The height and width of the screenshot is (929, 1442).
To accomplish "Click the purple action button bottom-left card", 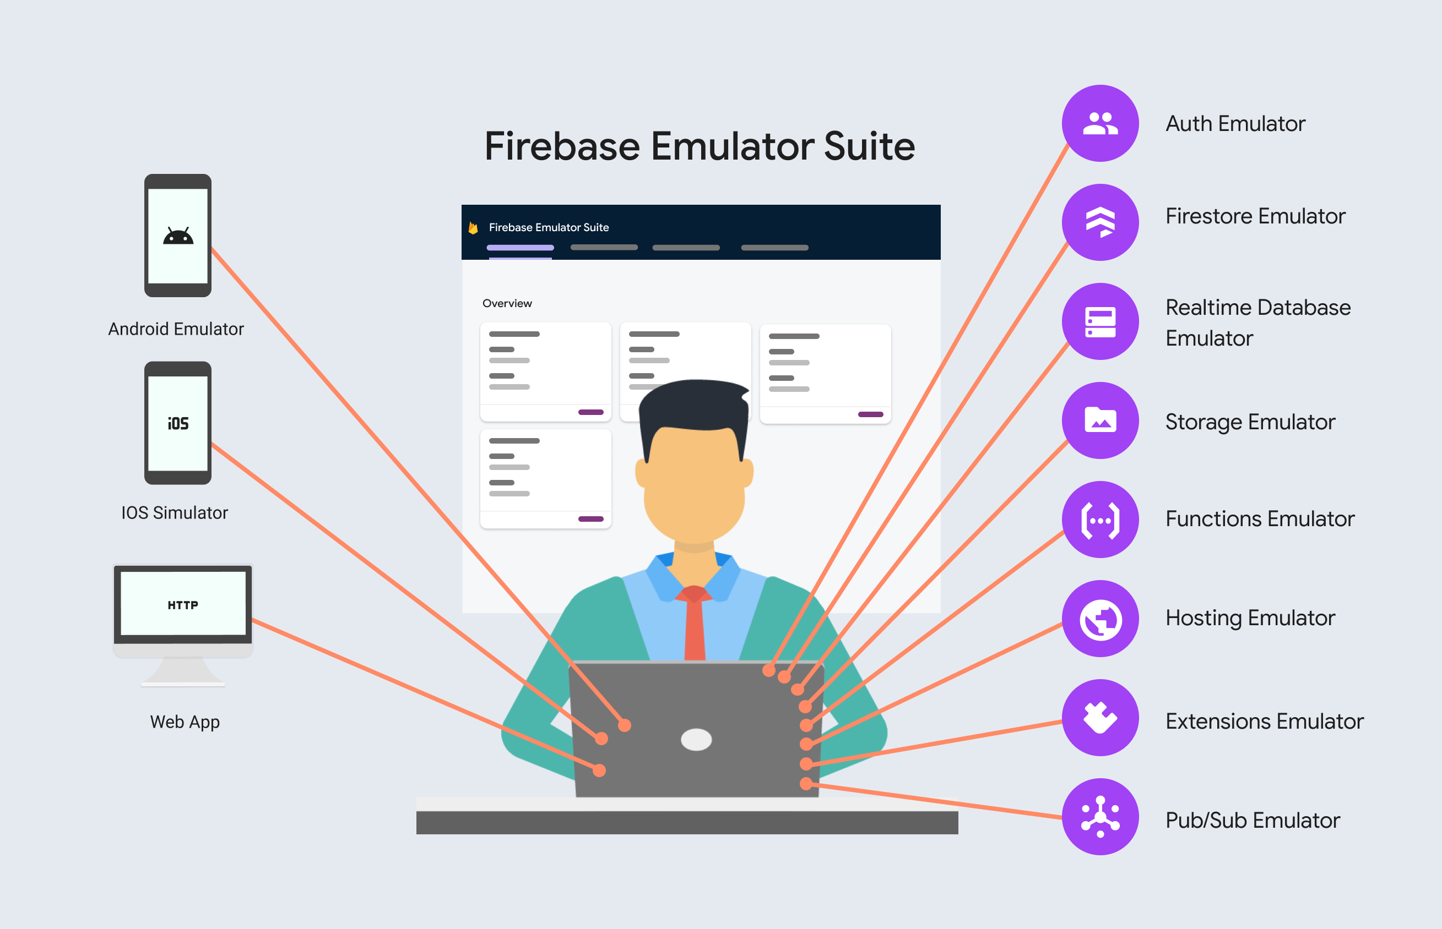I will [590, 518].
